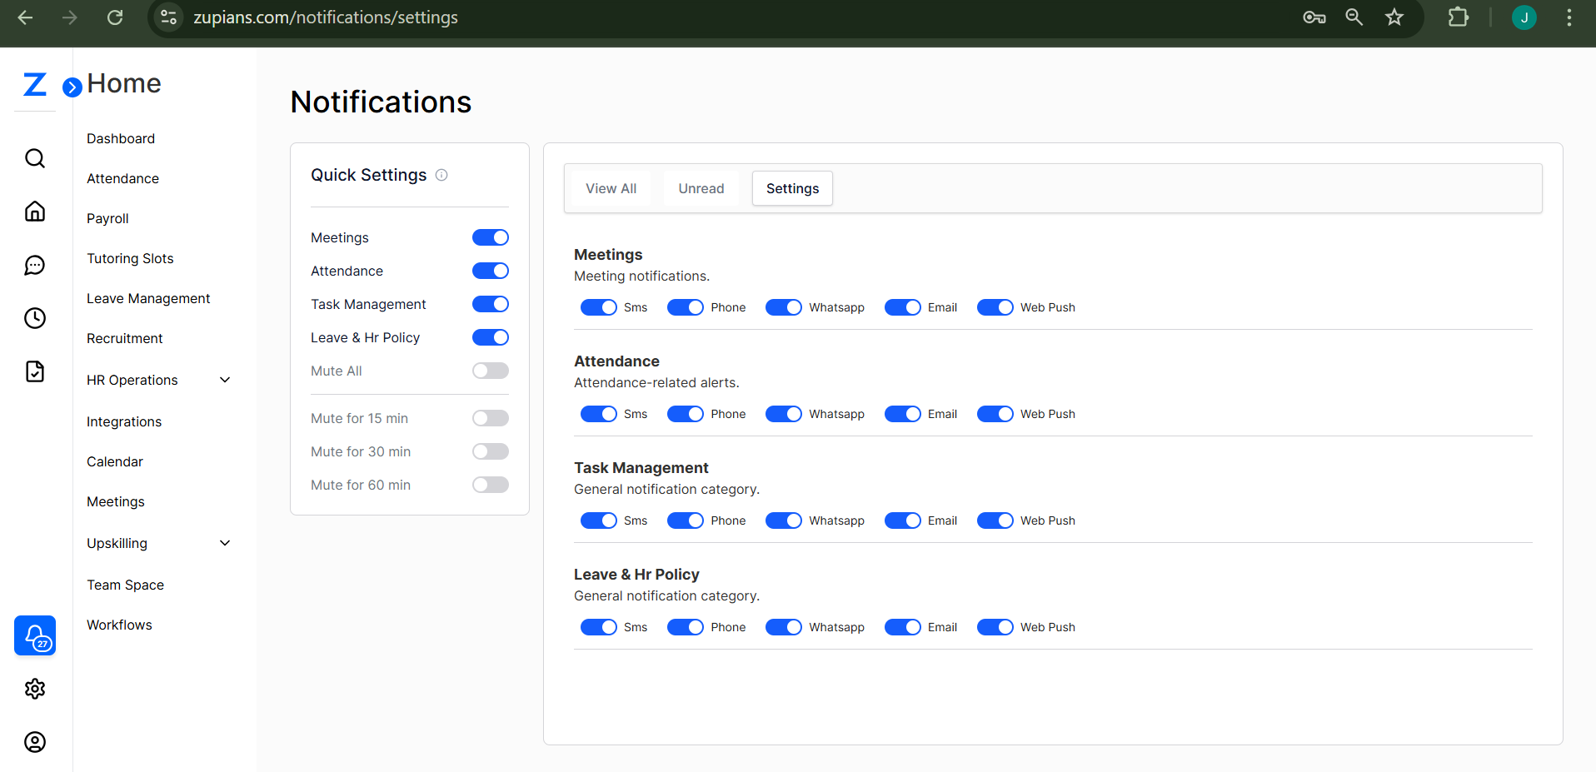This screenshot has width=1596, height=772.
Task: Open the chat messages icon
Action: pos(35,265)
